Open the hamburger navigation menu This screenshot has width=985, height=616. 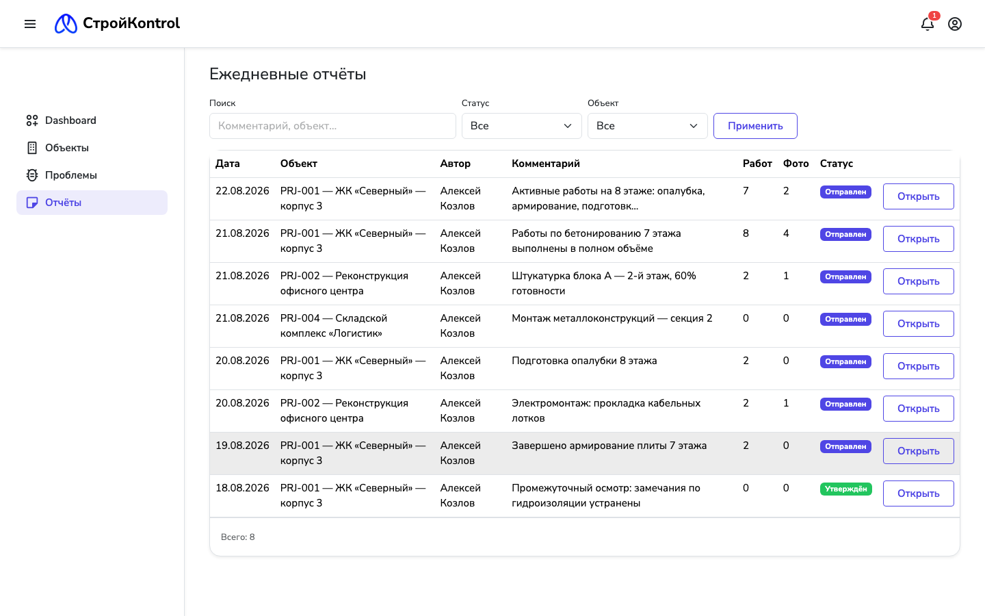30,24
